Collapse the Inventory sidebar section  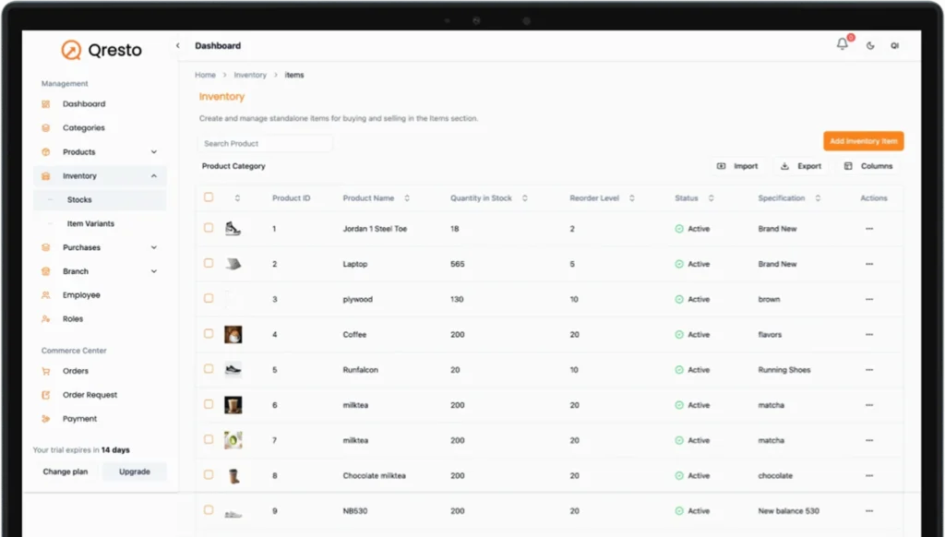pyautogui.click(x=153, y=176)
